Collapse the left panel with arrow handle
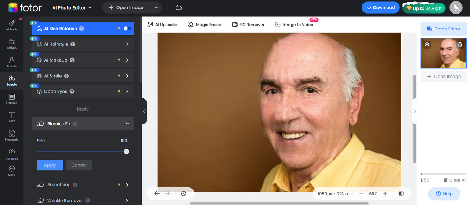The image size is (470, 205). (x=144, y=111)
